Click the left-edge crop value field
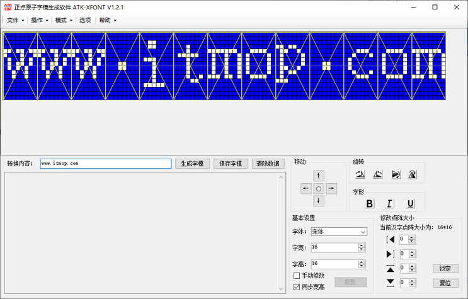468x299 pixels. [404, 239]
